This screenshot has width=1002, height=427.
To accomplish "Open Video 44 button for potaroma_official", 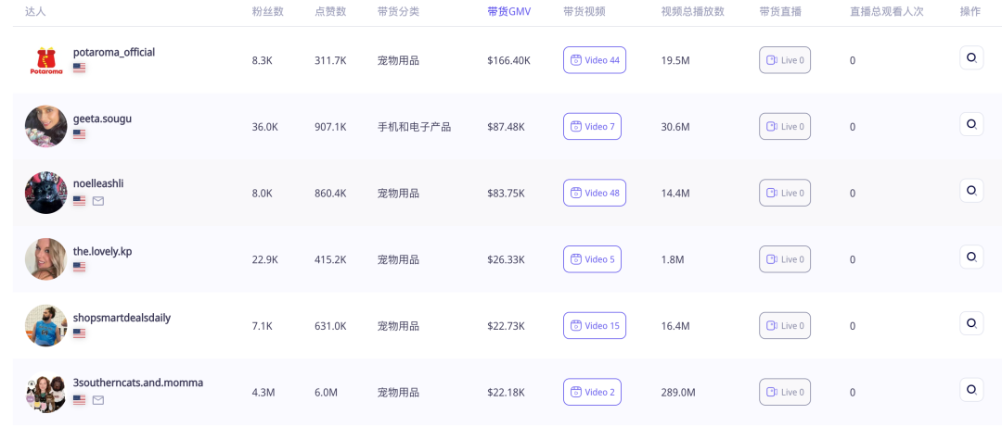I will click(x=595, y=60).
